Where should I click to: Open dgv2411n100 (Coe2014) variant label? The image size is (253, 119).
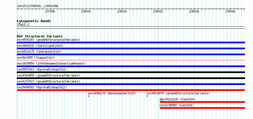pos(177,99)
